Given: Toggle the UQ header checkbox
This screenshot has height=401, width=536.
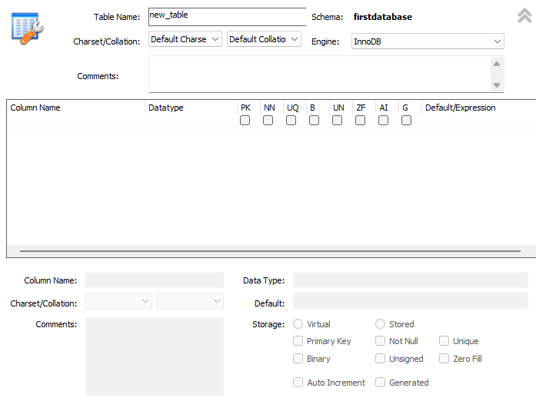Looking at the screenshot, I should coord(291,121).
